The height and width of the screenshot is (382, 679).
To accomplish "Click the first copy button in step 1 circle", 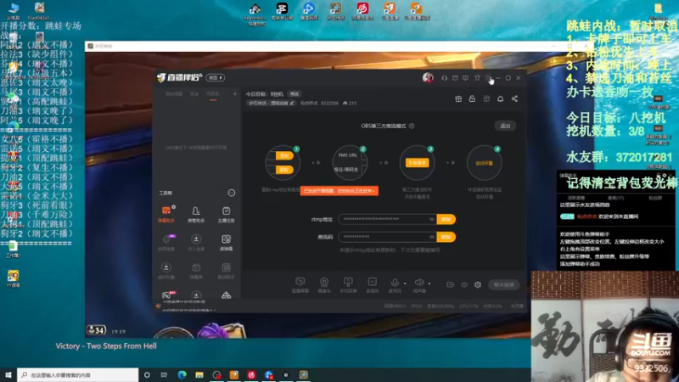I will point(284,155).
